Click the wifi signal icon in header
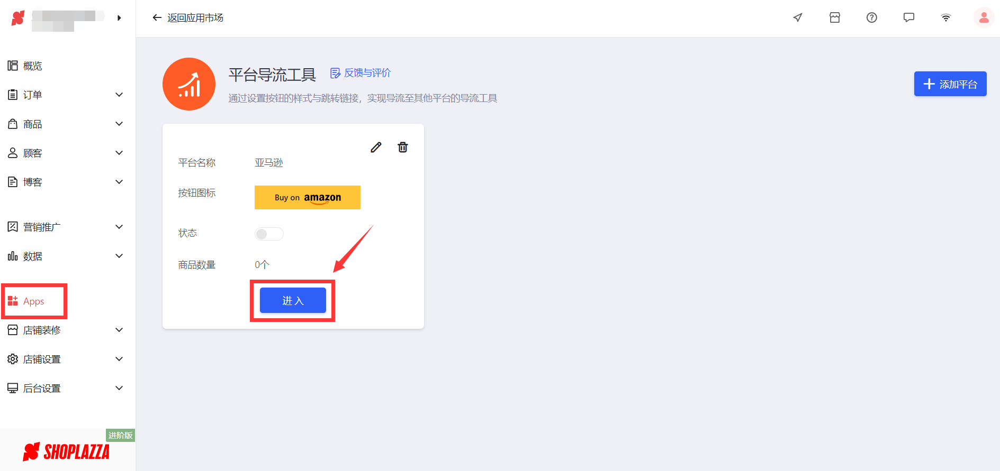The width and height of the screenshot is (1000, 471). (x=945, y=18)
